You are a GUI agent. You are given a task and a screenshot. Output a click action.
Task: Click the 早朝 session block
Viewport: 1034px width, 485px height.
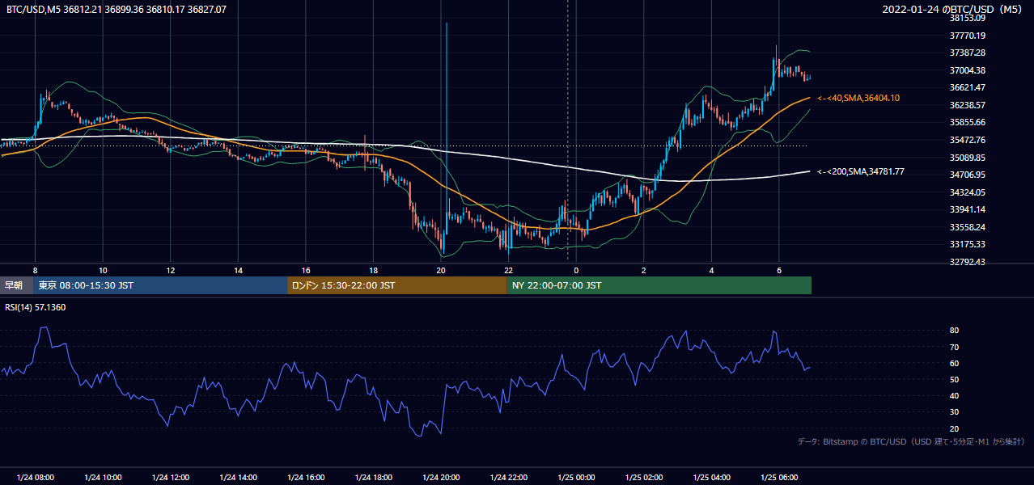pos(17,285)
